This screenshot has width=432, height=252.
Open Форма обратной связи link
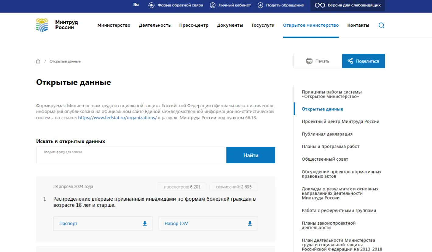[176, 5]
